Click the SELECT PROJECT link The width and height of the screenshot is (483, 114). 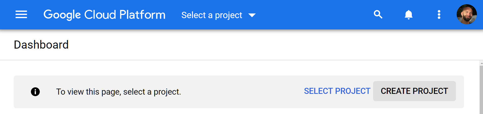[x=337, y=91]
